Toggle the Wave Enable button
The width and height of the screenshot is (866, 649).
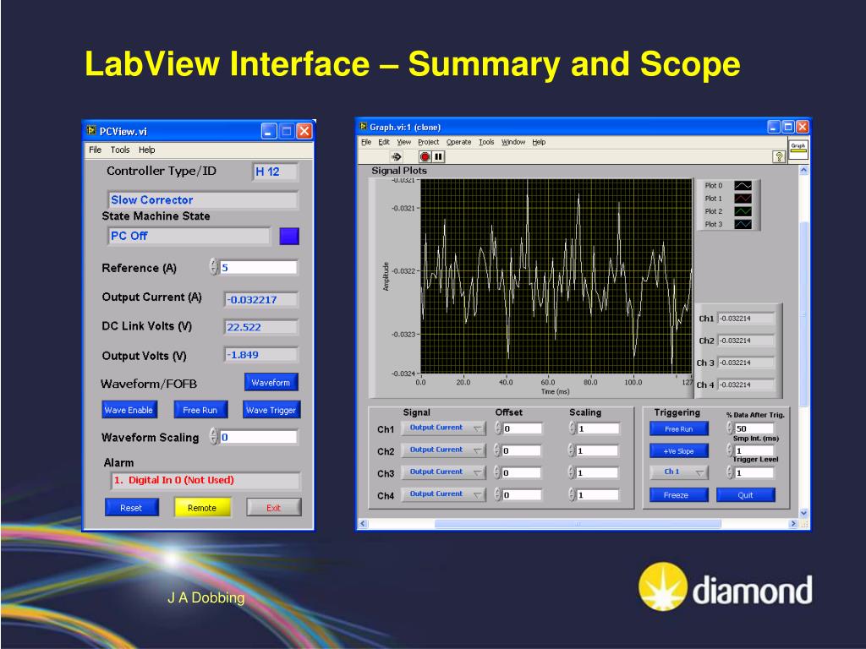click(129, 410)
